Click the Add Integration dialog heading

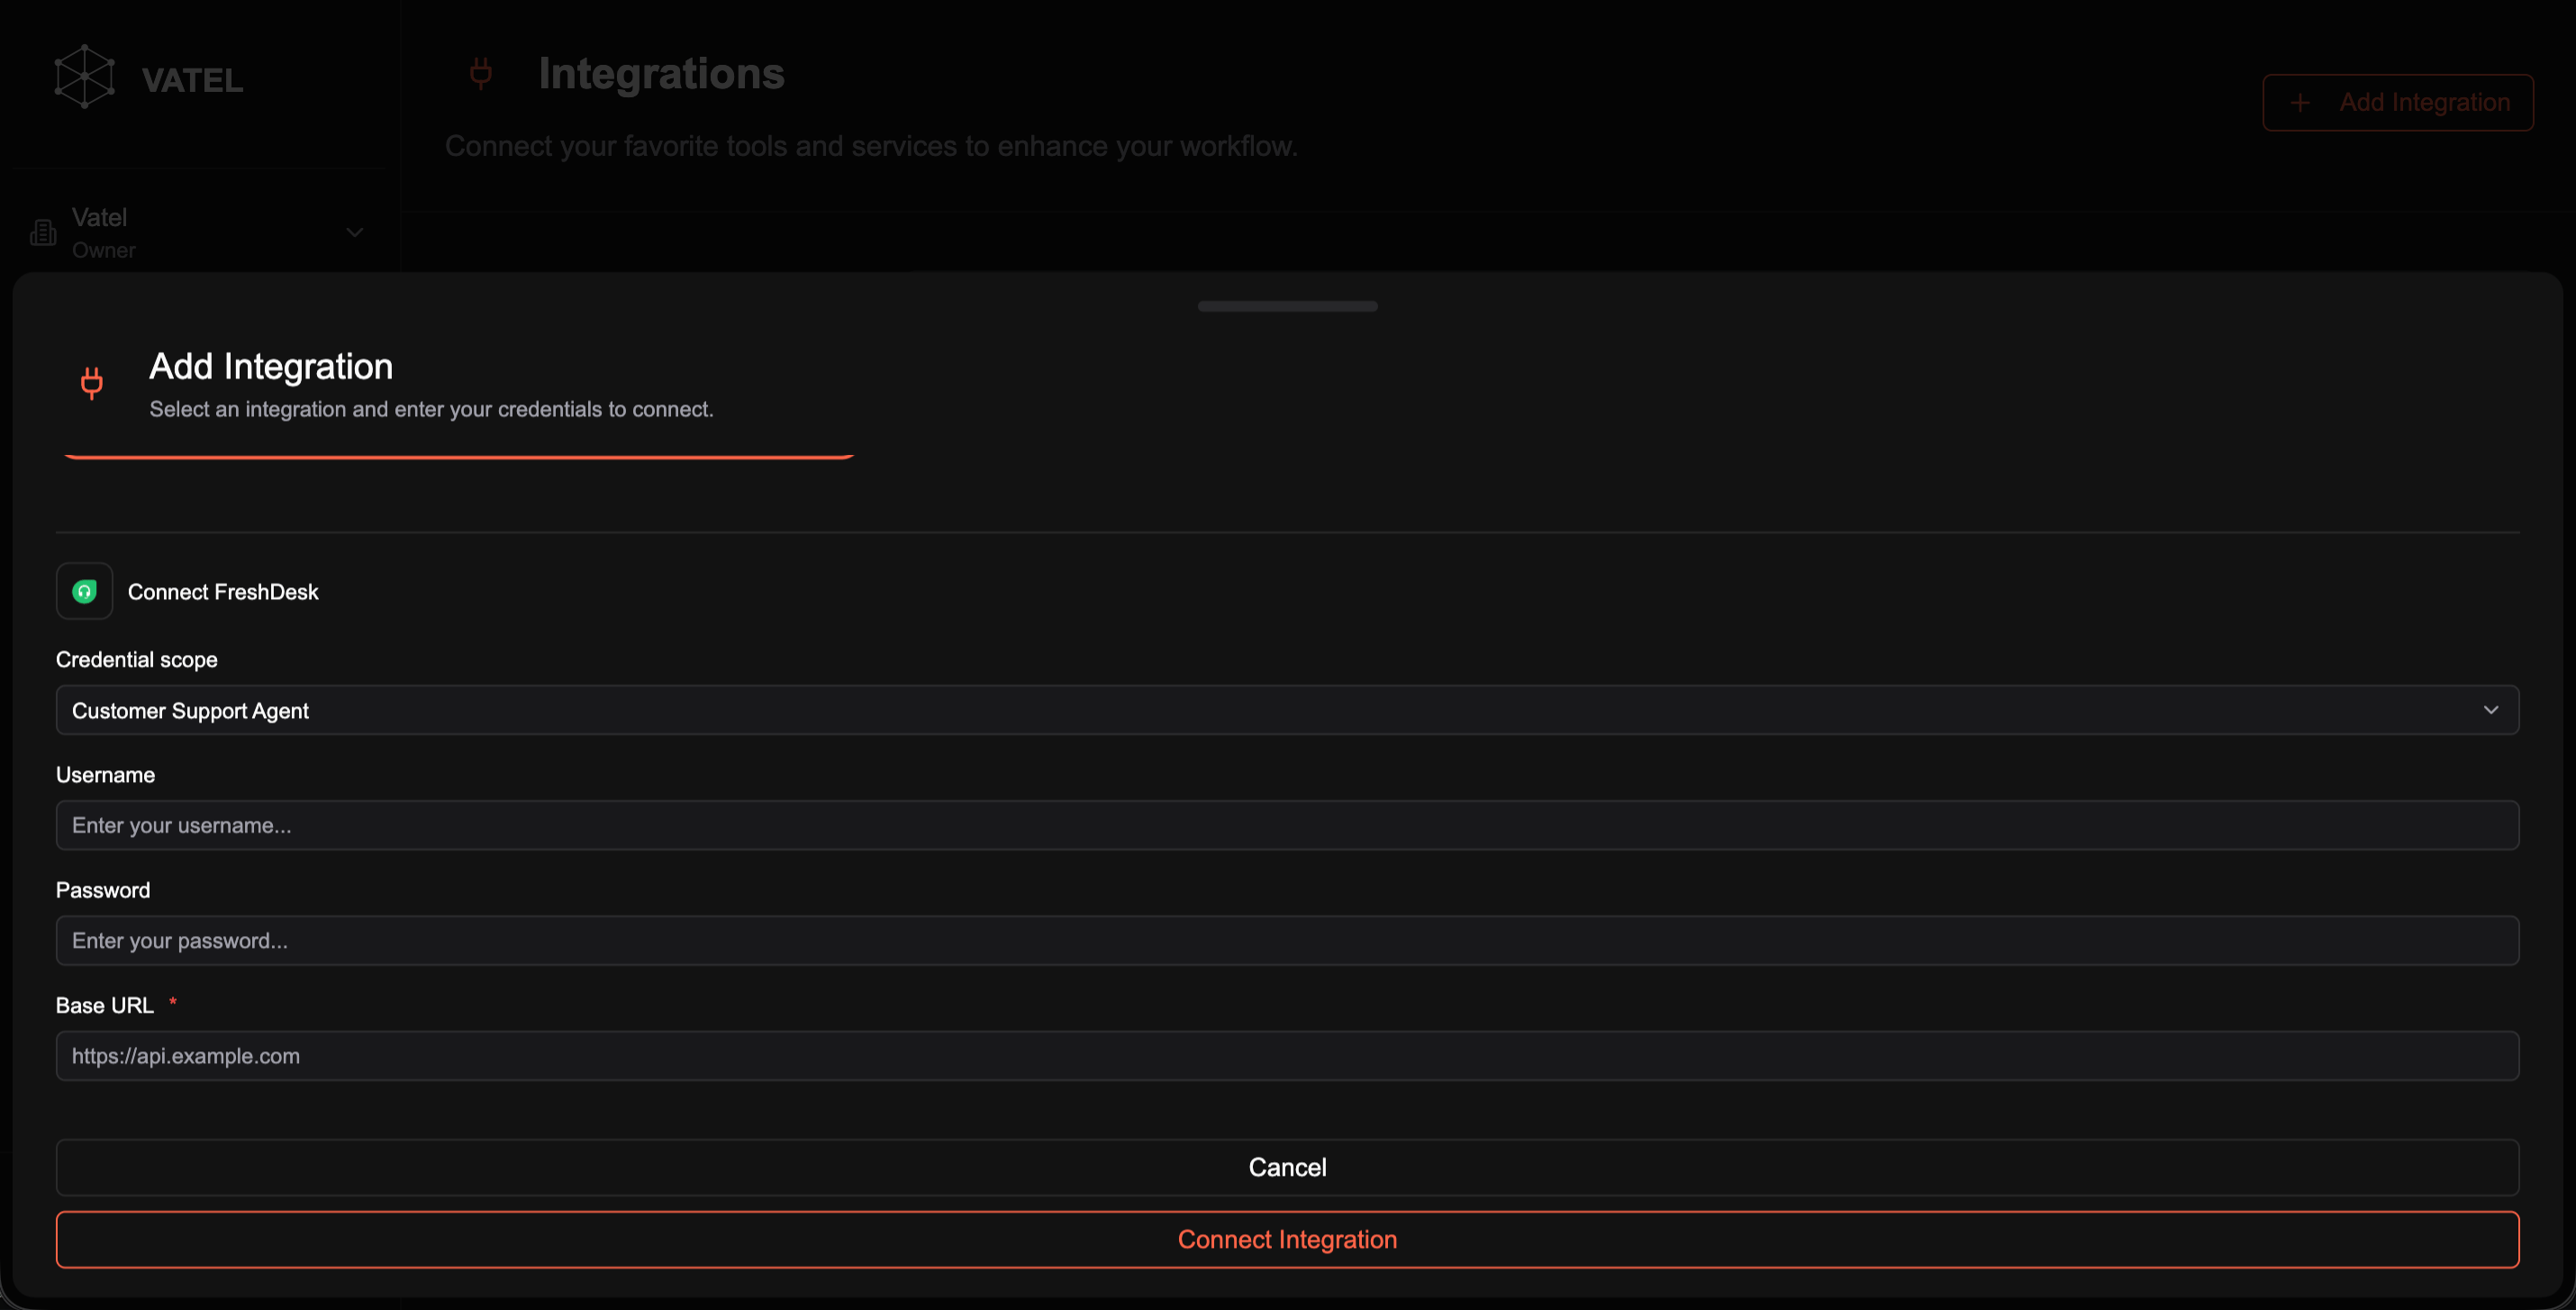coord(271,367)
